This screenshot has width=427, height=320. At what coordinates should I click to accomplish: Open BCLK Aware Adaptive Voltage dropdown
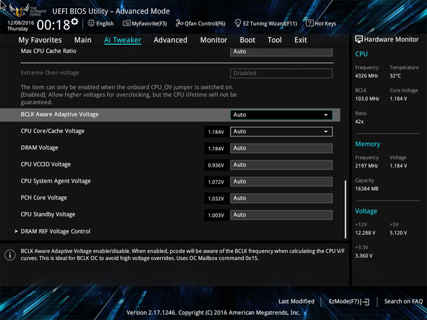pyautogui.click(x=281, y=115)
